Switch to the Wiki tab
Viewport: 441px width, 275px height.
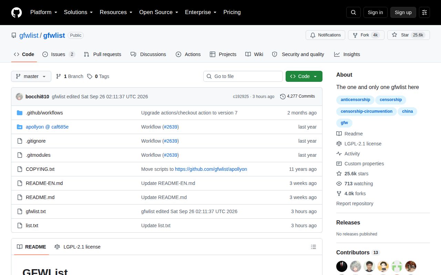click(x=254, y=54)
